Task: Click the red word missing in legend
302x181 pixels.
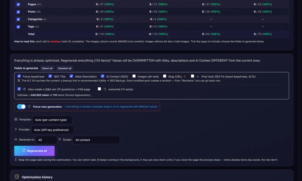Action: [55, 41]
